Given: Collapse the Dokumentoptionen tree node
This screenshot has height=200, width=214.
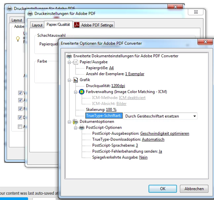Looking at the screenshot, I should (x=69, y=122).
